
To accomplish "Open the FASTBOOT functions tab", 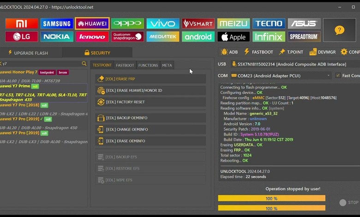I will 125,65.
